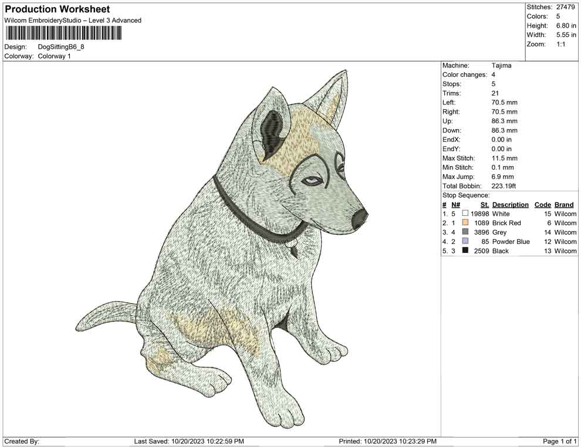
Task: Select the Stops value 5
Action: 494,84
